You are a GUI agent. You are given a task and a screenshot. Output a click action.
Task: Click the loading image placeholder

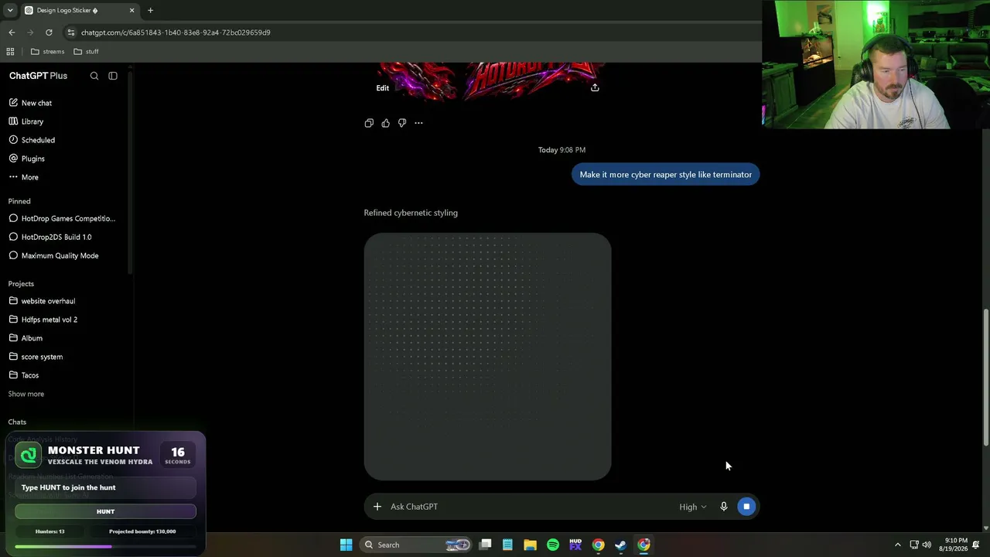click(x=487, y=357)
